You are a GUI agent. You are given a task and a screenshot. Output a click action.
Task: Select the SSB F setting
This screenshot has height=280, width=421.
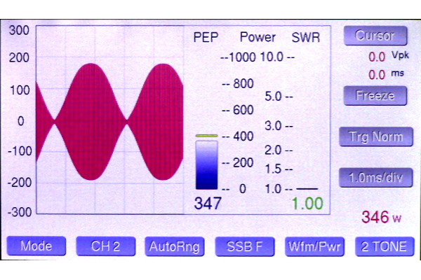point(245,246)
